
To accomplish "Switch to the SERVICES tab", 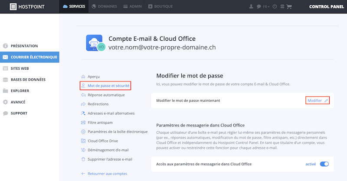I will pyautogui.click(x=74, y=6).
